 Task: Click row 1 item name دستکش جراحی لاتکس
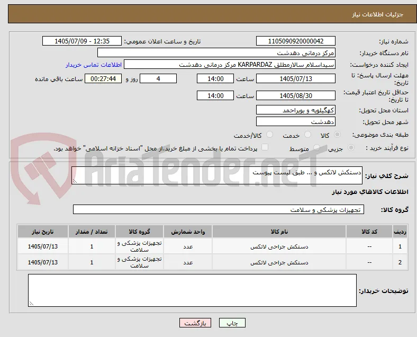(279, 247)
